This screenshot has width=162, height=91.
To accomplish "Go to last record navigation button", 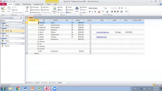I will click(x=44, y=83).
